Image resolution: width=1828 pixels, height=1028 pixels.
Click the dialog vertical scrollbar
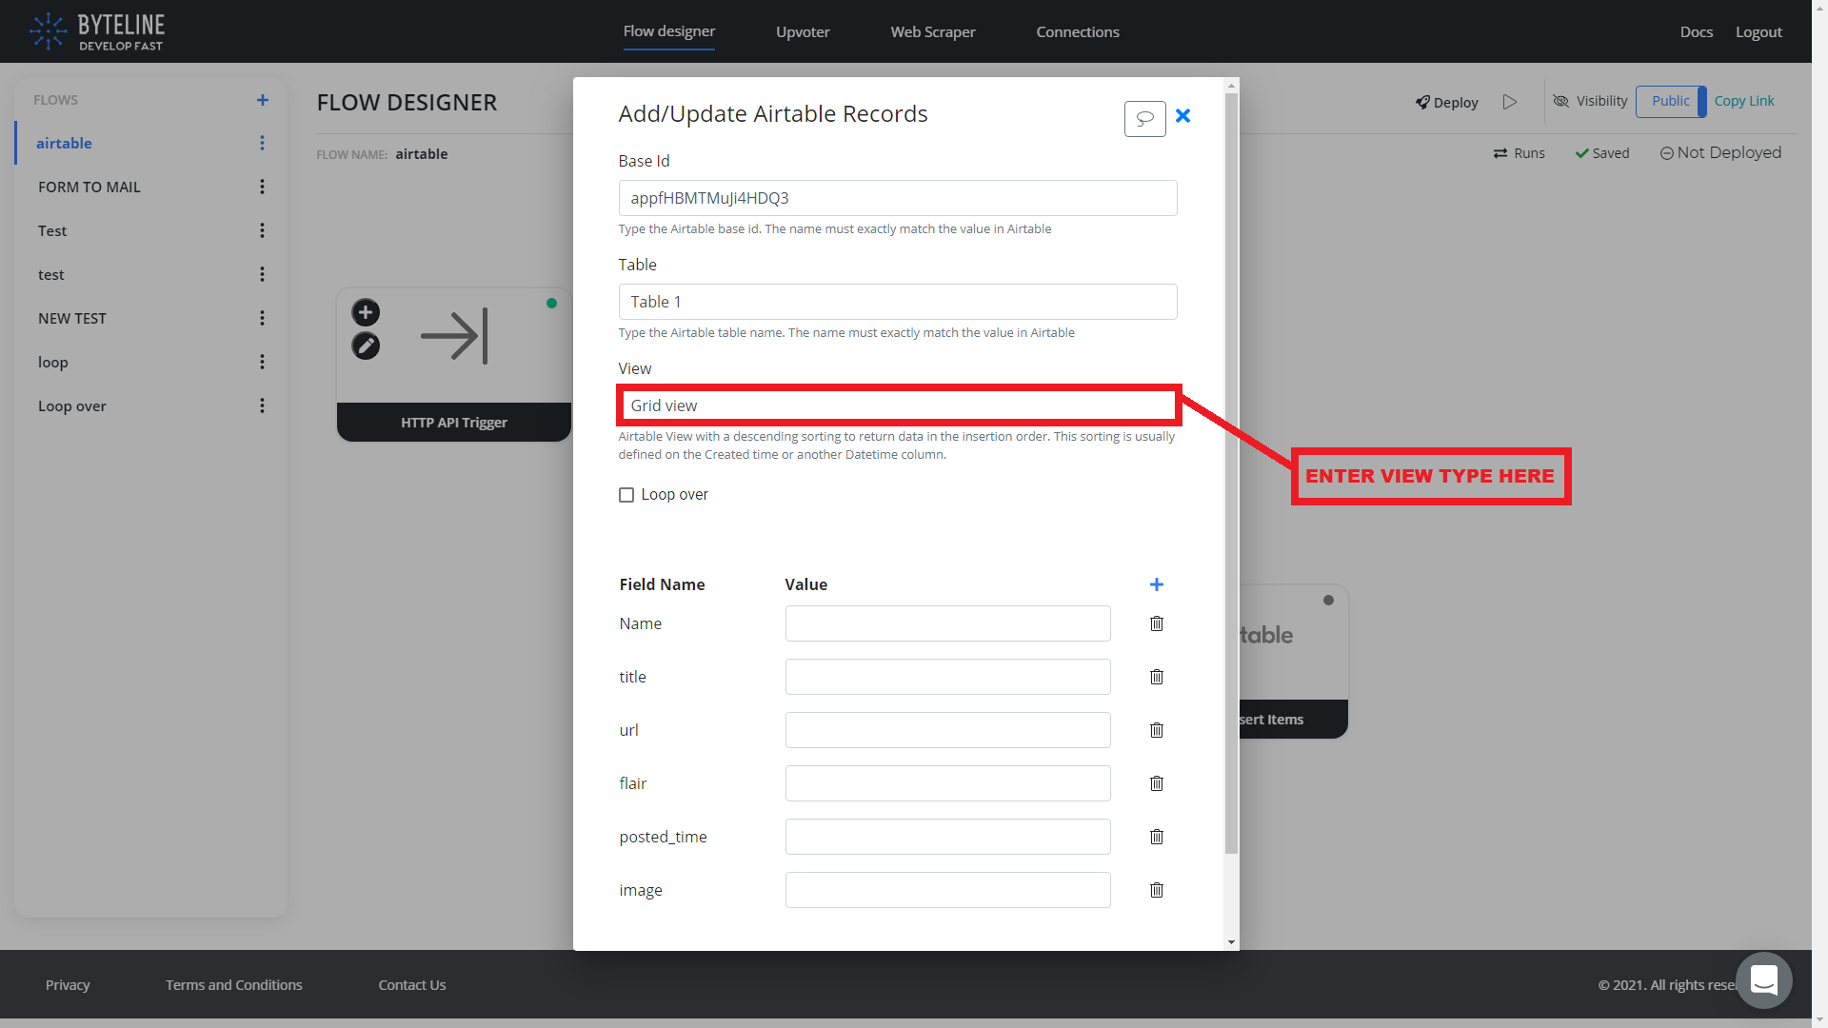1231,473
